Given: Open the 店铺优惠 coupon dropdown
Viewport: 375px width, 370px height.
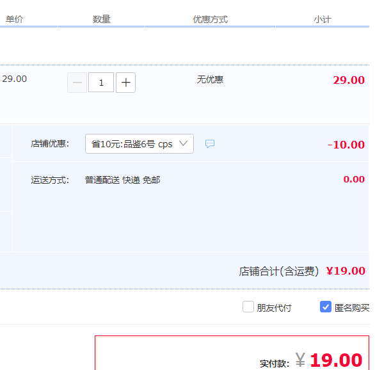Looking at the screenshot, I should pos(140,144).
